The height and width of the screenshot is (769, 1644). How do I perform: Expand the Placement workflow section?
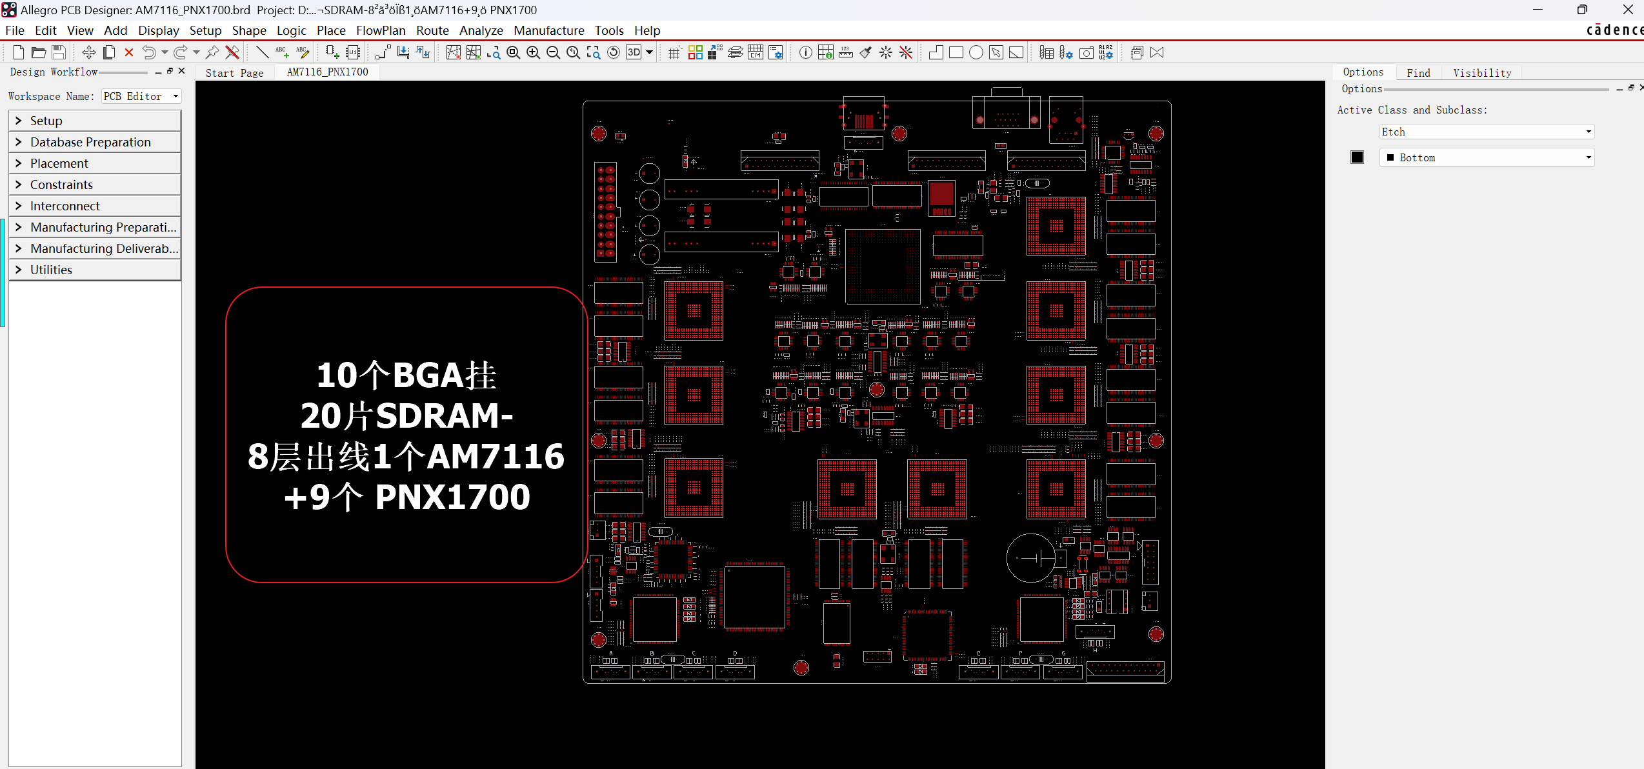click(x=95, y=163)
